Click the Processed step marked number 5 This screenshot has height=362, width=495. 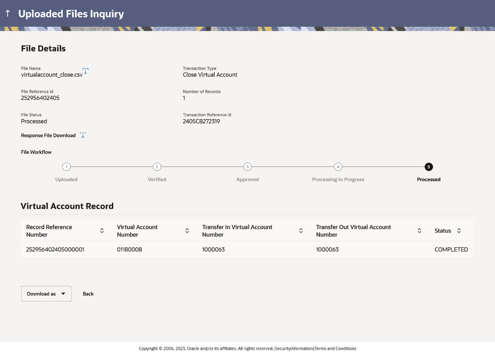click(428, 167)
